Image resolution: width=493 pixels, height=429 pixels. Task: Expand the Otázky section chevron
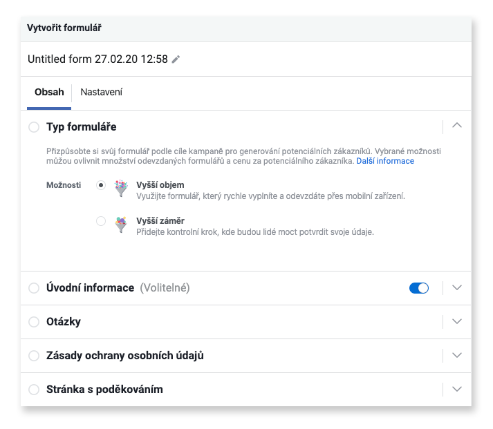(457, 321)
